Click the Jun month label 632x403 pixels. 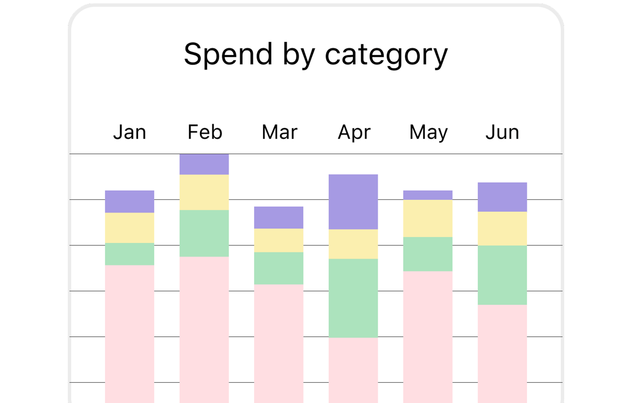point(502,132)
